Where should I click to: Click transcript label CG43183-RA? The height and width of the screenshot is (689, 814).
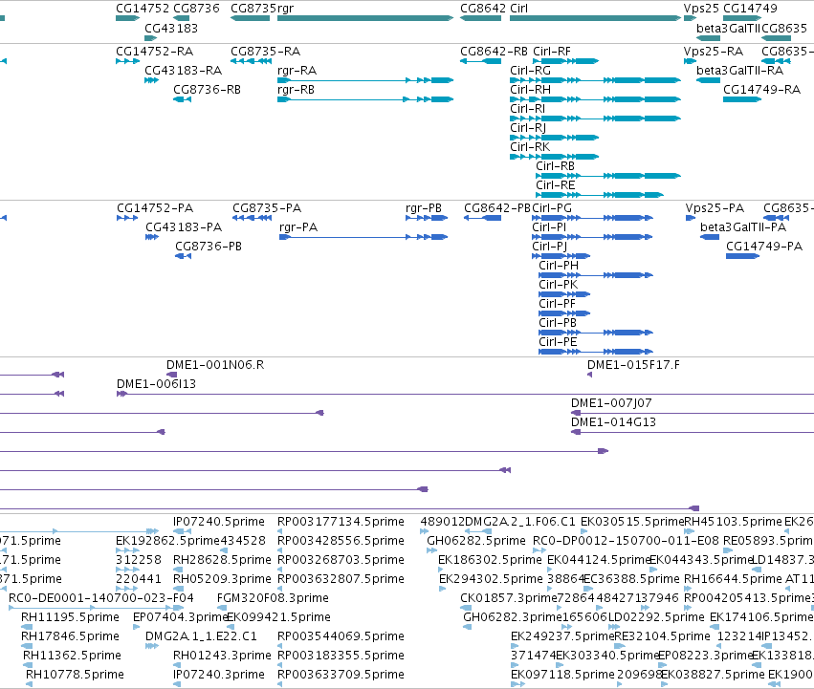click(183, 71)
